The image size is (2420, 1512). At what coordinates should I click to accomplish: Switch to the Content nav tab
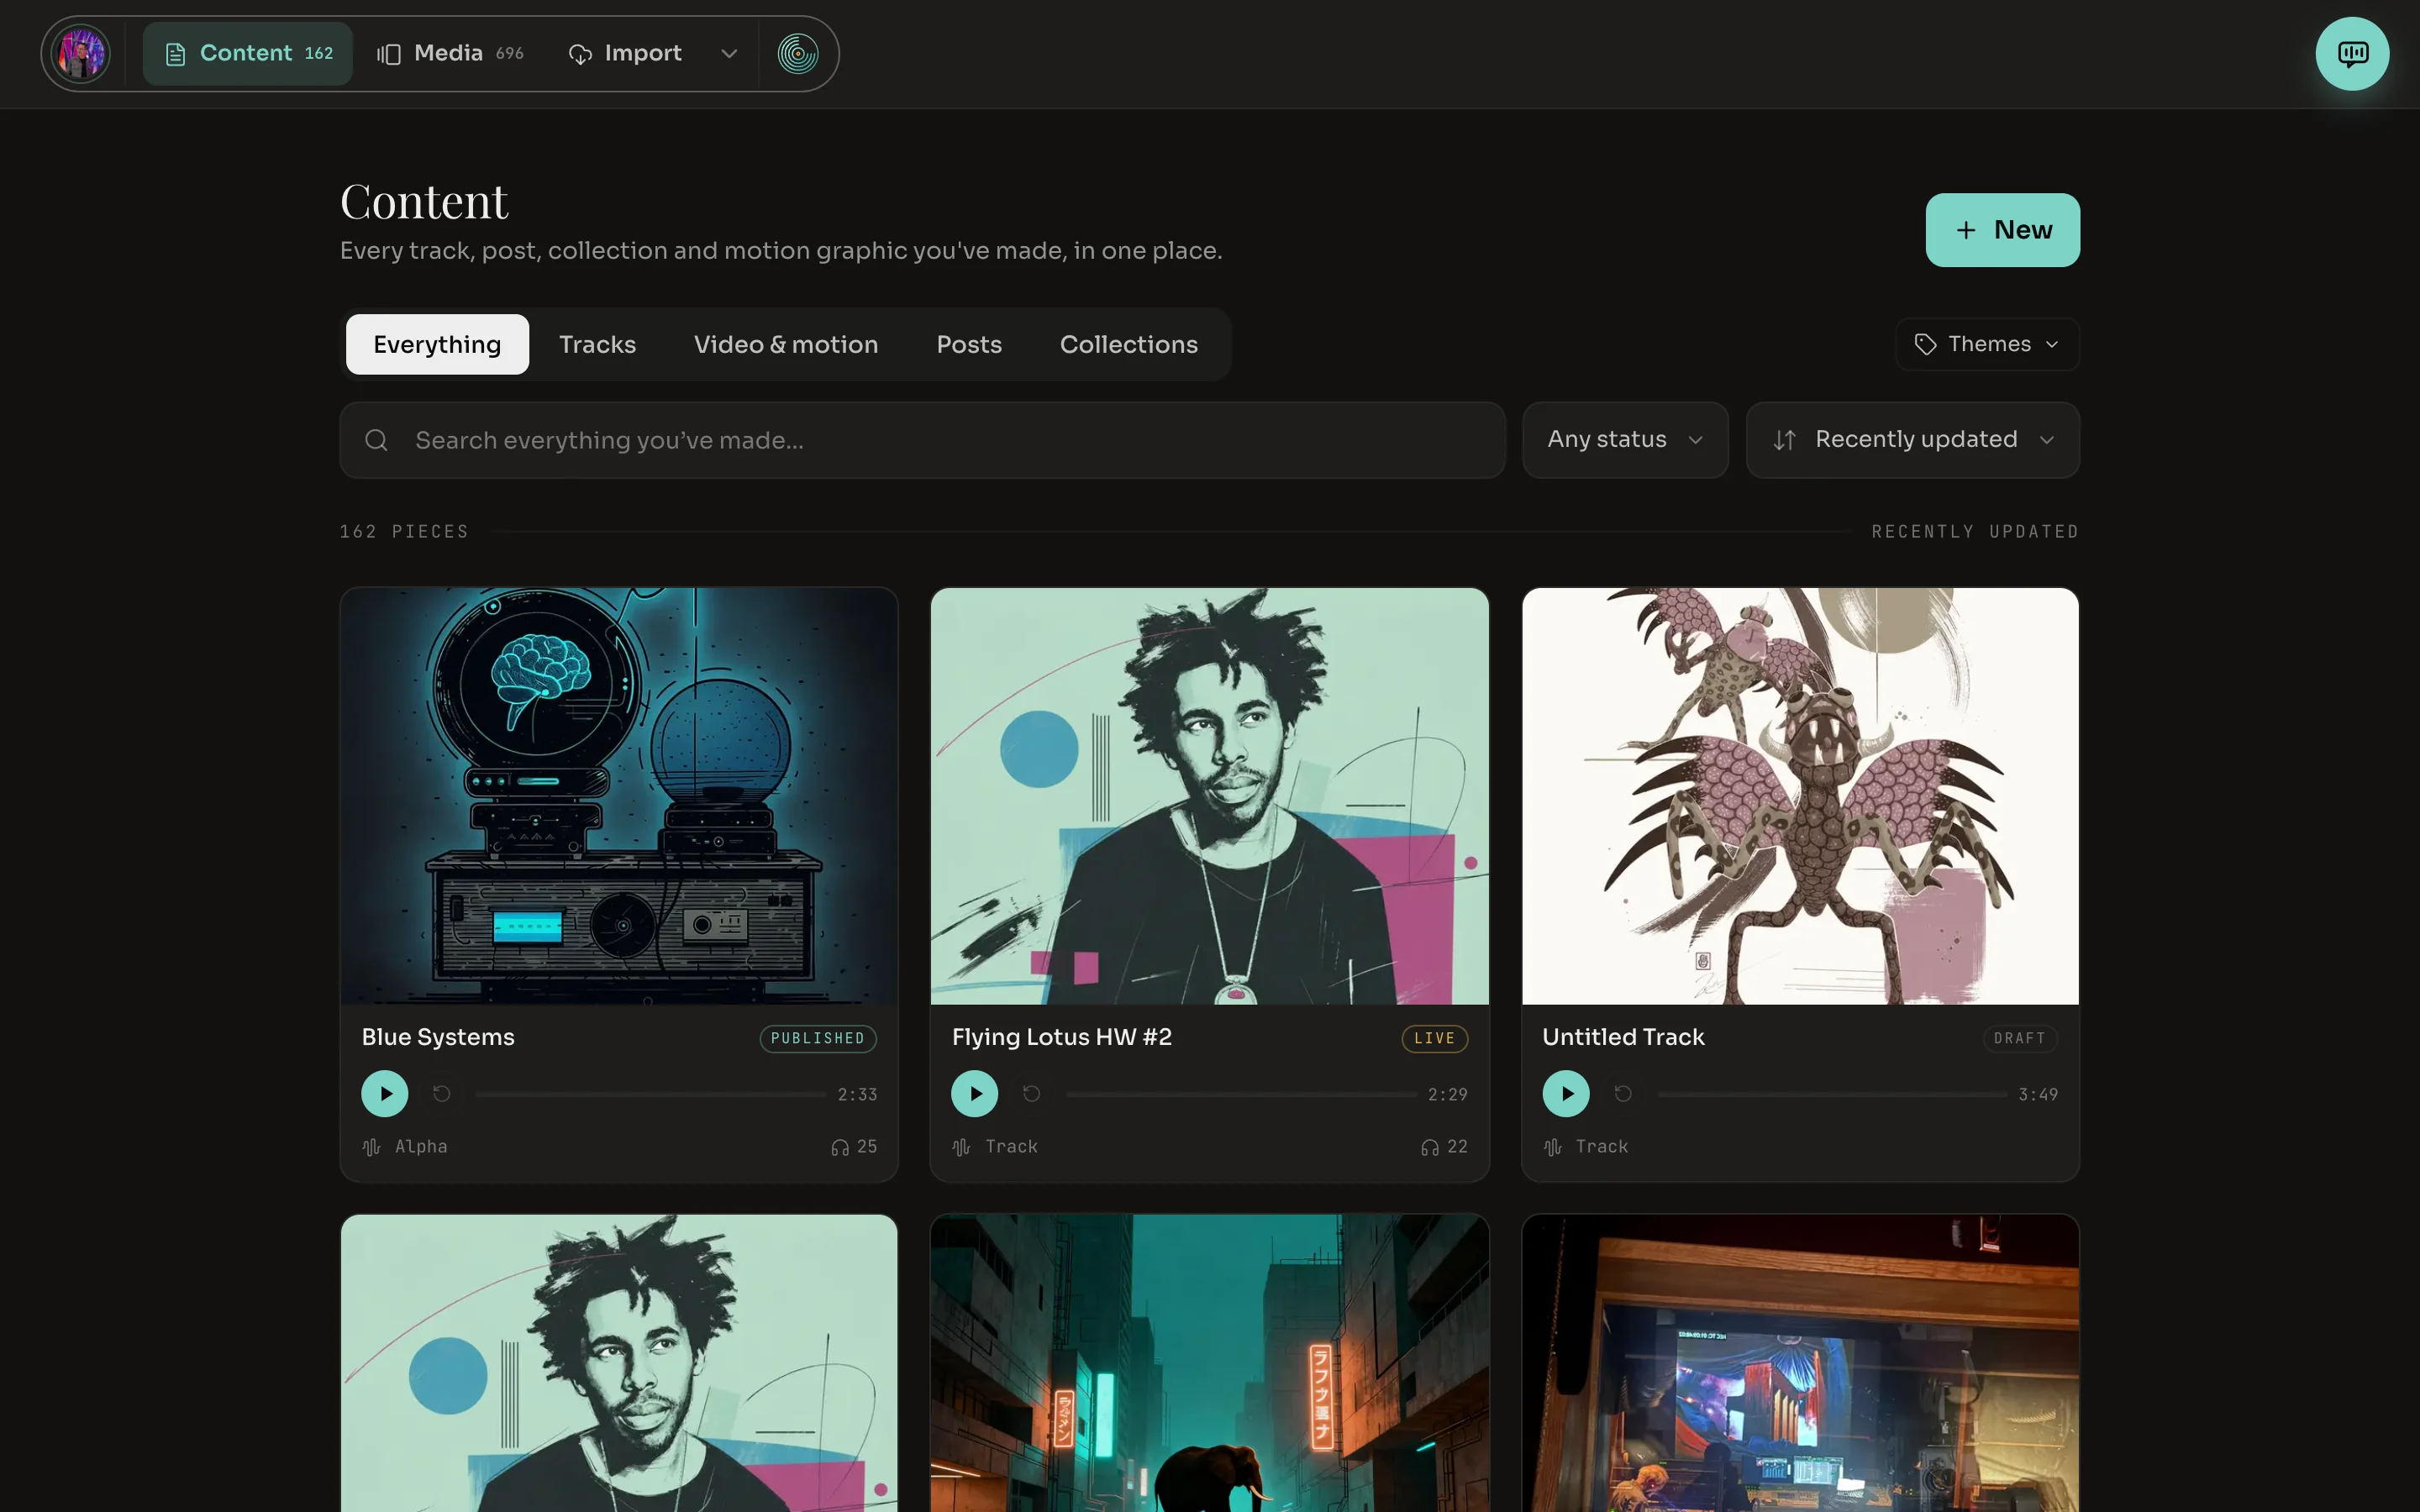[x=248, y=54]
